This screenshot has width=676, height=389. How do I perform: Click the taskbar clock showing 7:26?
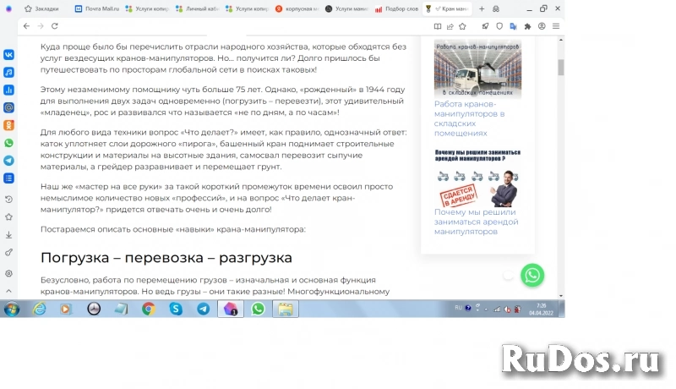tap(541, 310)
